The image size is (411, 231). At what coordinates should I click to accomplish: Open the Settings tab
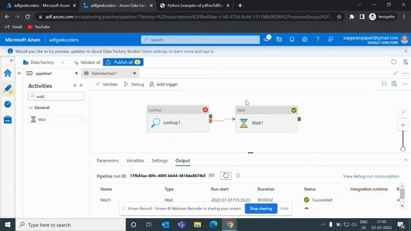[x=160, y=160]
